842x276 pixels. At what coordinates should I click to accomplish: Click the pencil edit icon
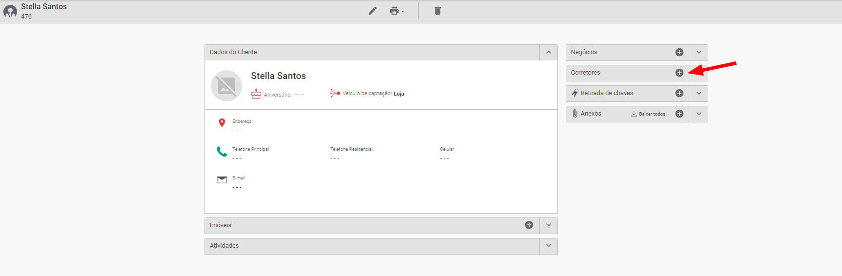click(372, 11)
